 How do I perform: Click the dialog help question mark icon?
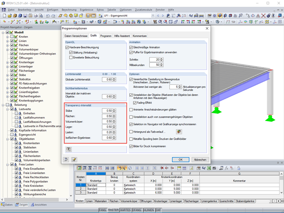coord(66,160)
